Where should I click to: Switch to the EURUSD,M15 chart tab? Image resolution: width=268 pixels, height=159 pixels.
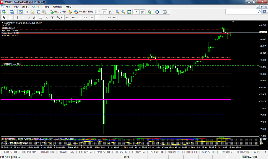coord(29,152)
